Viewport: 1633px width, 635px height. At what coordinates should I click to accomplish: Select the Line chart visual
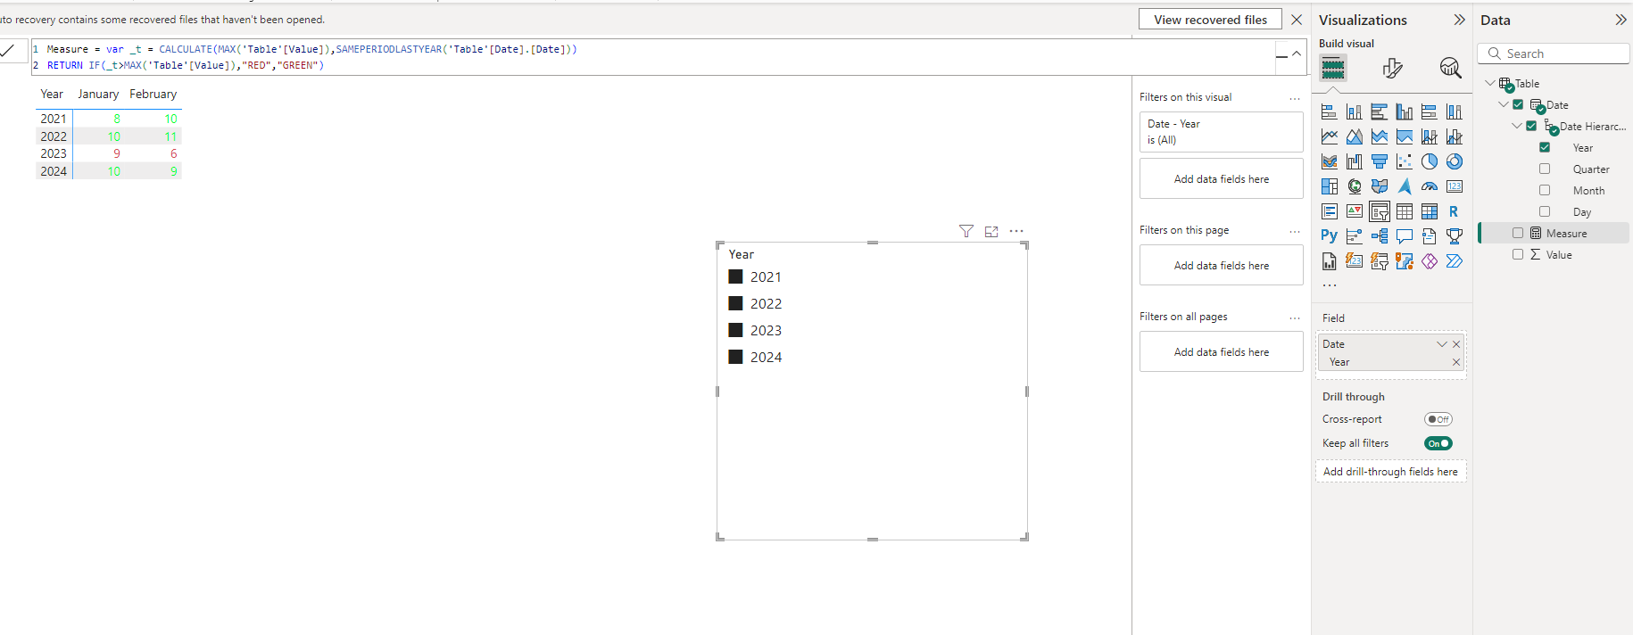pos(1329,136)
